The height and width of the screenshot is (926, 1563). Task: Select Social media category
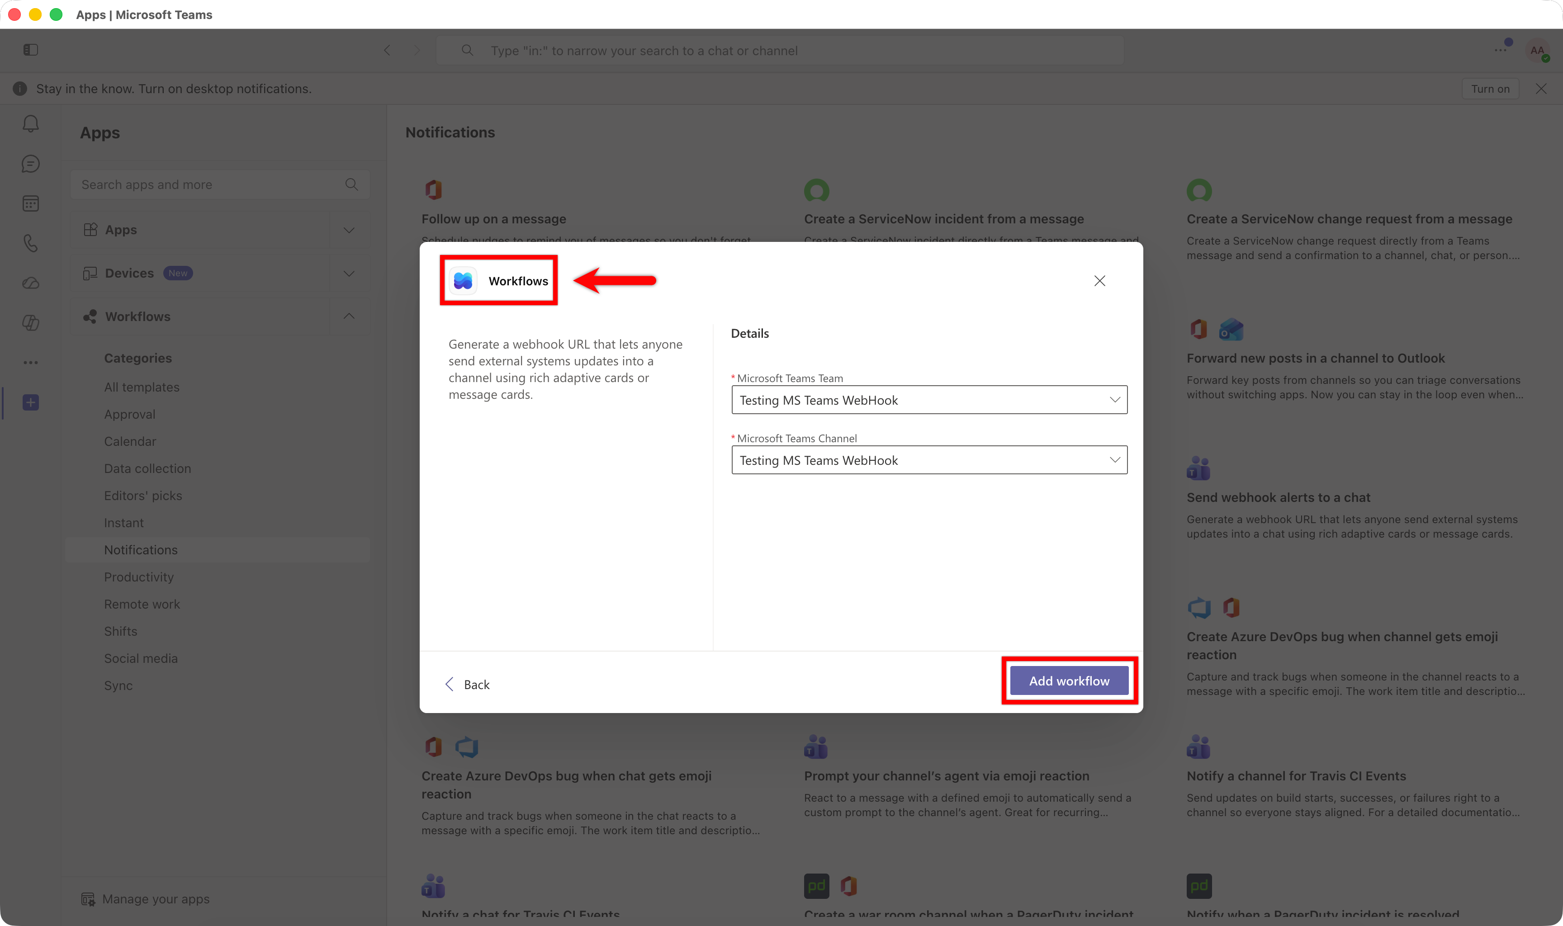point(140,658)
